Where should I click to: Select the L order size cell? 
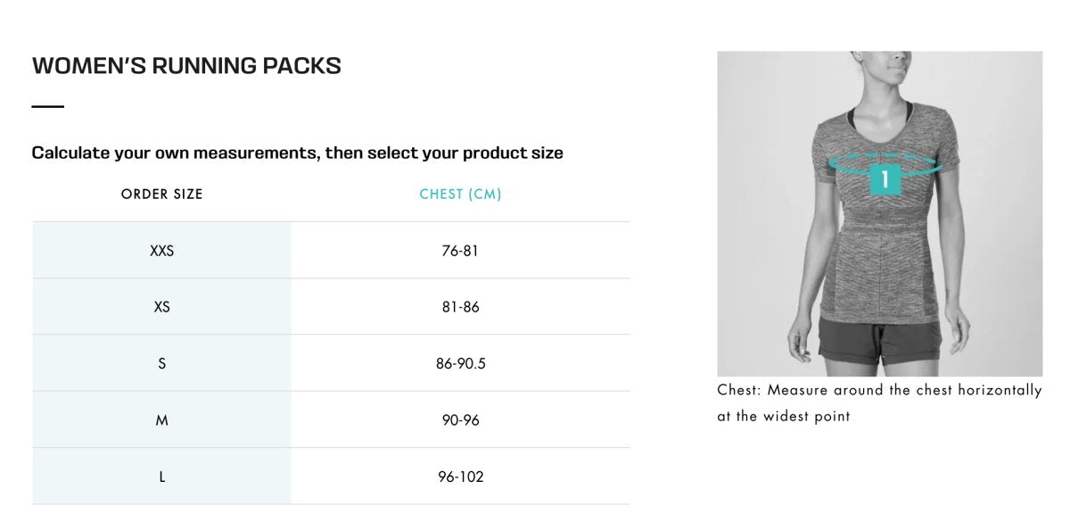(162, 477)
